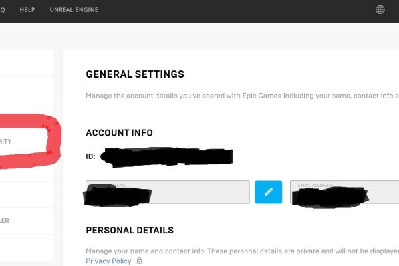This screenshot has width=399, height=266.
Task: Open the Privacy Policy link
Action: [x=108, y=261]
